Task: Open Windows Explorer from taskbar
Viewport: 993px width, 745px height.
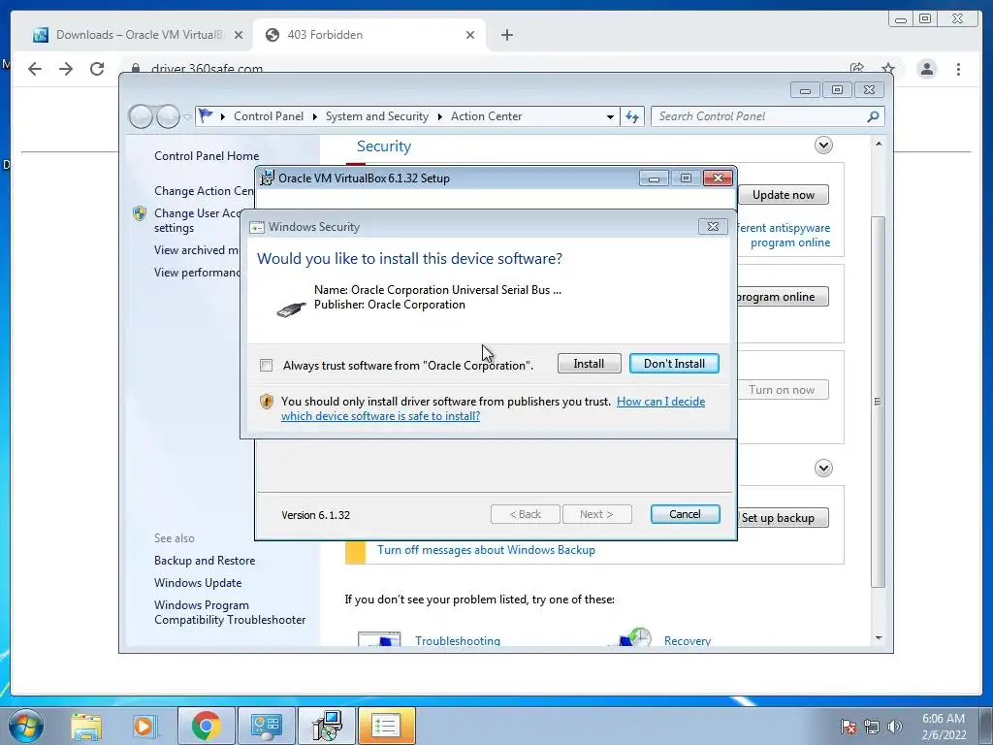Action: (x=86, y=726)
